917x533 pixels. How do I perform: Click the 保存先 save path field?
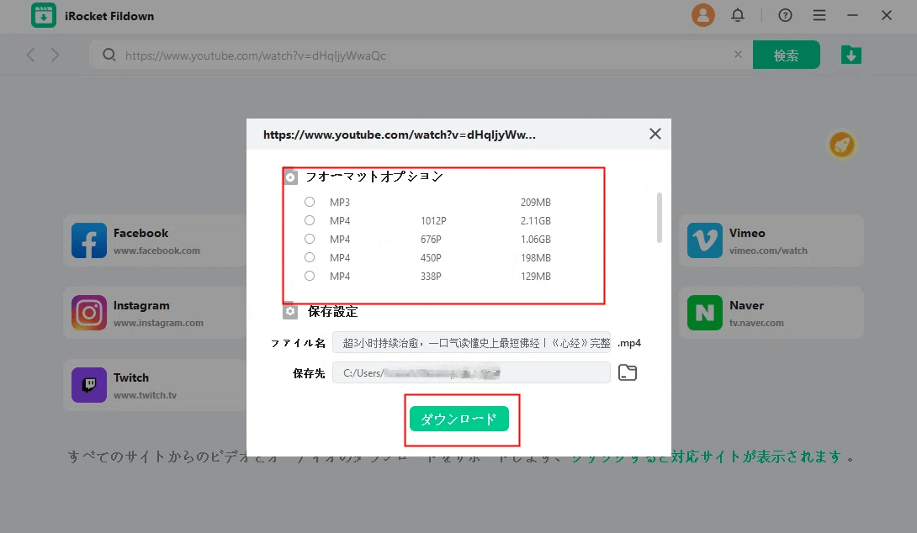471,372
